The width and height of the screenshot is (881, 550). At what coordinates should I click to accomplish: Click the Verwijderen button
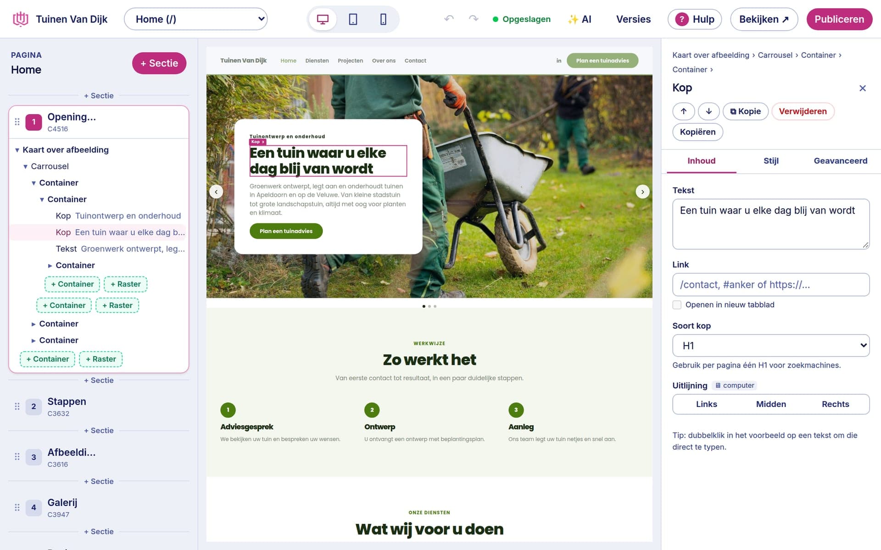(x=803, y=111)
